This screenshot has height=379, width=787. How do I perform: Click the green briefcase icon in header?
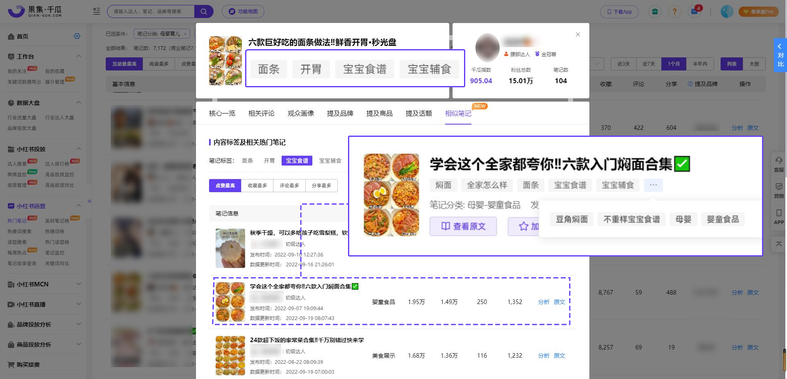click(655, 11)
